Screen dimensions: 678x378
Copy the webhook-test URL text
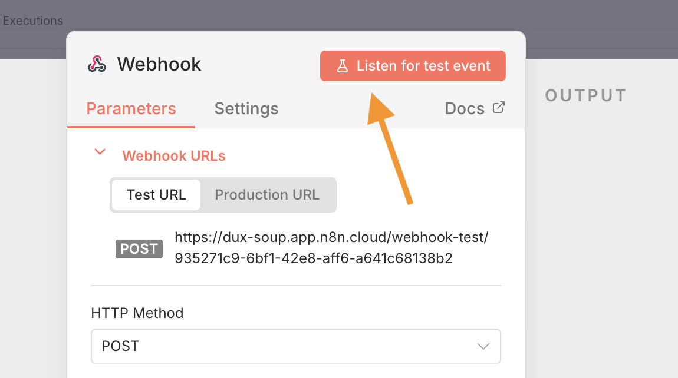tap(331, 248)
